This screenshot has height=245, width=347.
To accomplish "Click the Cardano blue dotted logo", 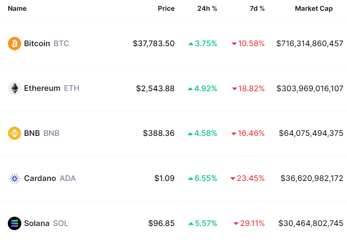I will [x=15, y=178].
